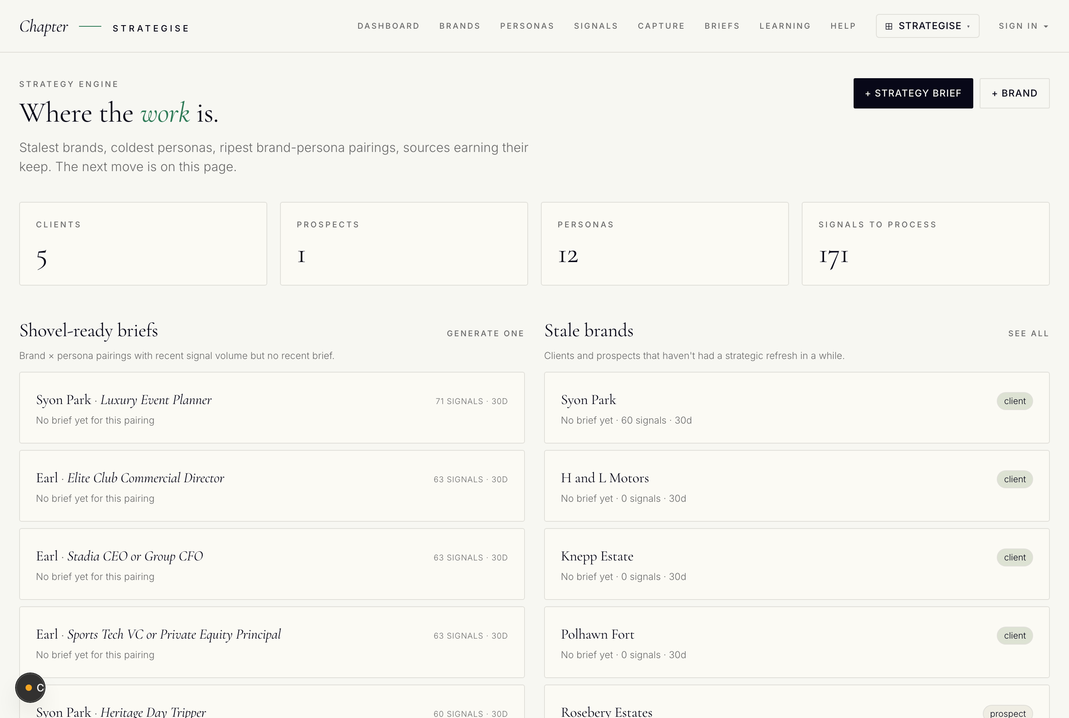Open the Signals to Process card

pos(925,244)
